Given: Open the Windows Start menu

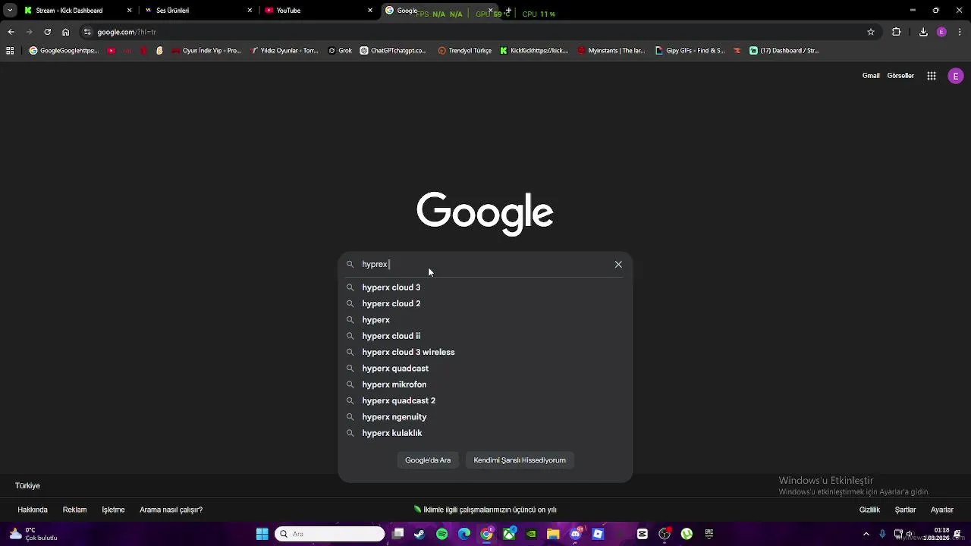Looking at the screenshot, I should click(262, 534).
